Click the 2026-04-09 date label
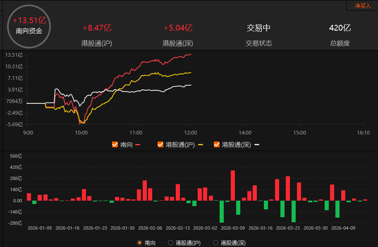The width and height of the screenshot is (378, 247). tap(343, 228)
